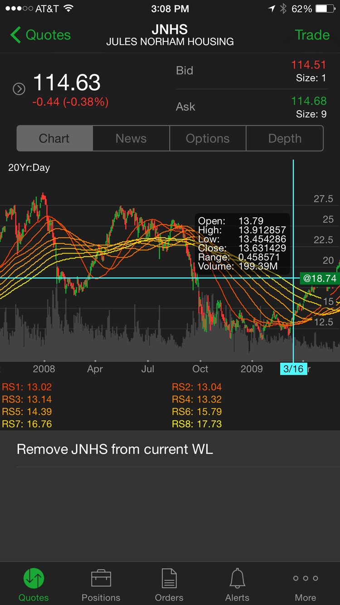Screen dimensions: 340x605
Task: Tap the Wi-Fi icon in status bar
Action: (x=68, y=9)
